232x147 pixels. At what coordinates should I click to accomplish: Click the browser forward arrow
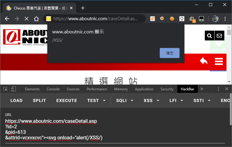17,19
